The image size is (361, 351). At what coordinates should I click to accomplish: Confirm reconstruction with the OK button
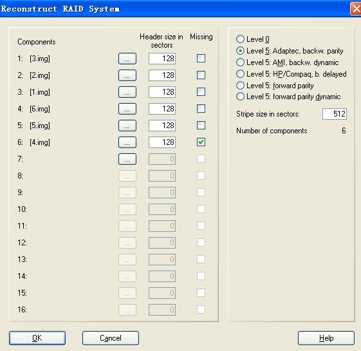coord(37,338)
